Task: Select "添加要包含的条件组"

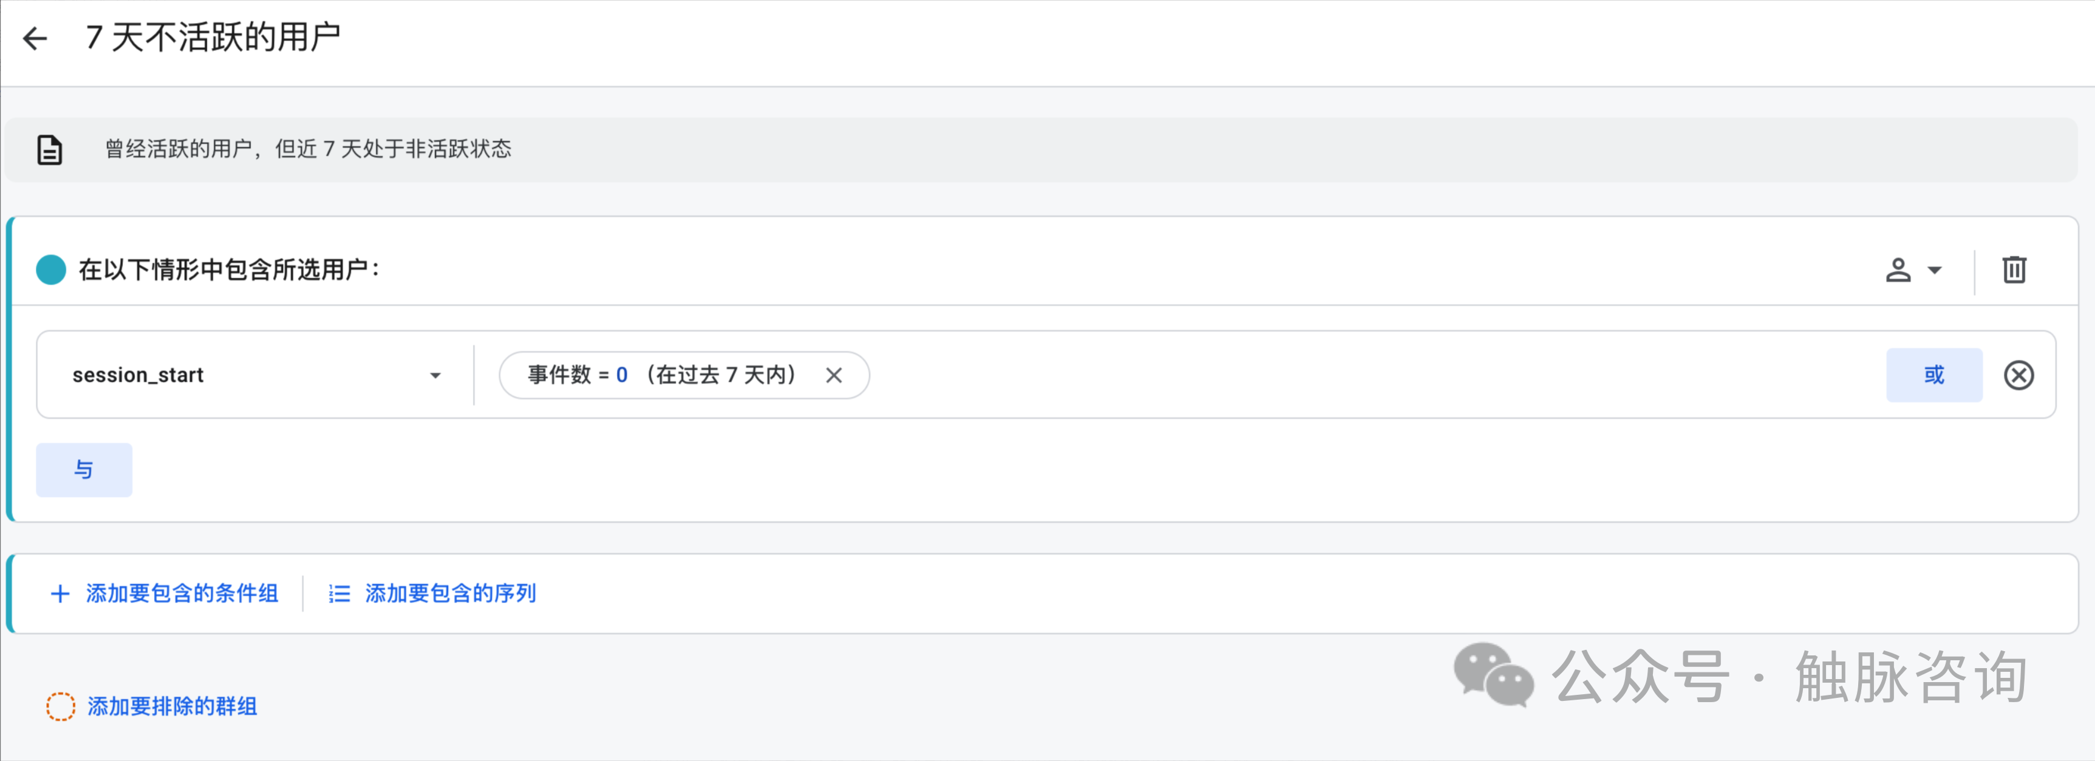Action: click(182, 594)
